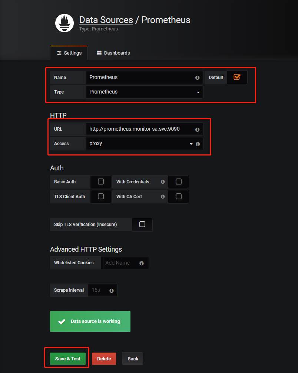Click info icon beside Access dropdown
This screenshot has height=373, width=298.
(x=198, y=144)
